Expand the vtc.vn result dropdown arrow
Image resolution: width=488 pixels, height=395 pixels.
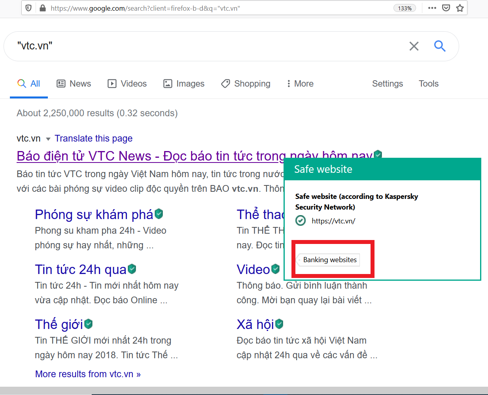(x=48, y=139)
